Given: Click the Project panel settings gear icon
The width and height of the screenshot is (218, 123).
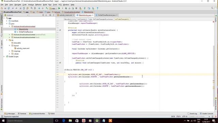Looking at the screenshot, I should click(50, 15).
